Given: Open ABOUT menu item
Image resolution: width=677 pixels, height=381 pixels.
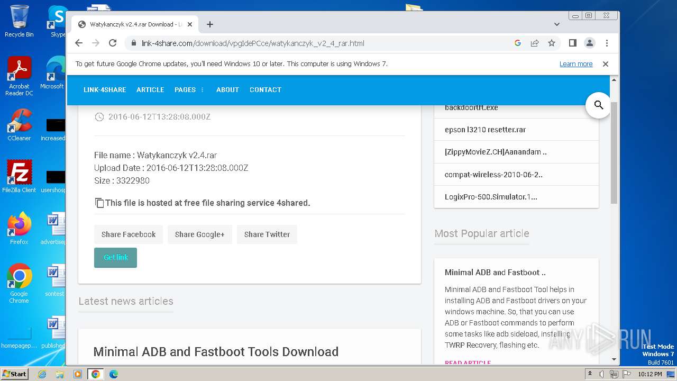Looking at the screenshot, I should coord(227,90).
